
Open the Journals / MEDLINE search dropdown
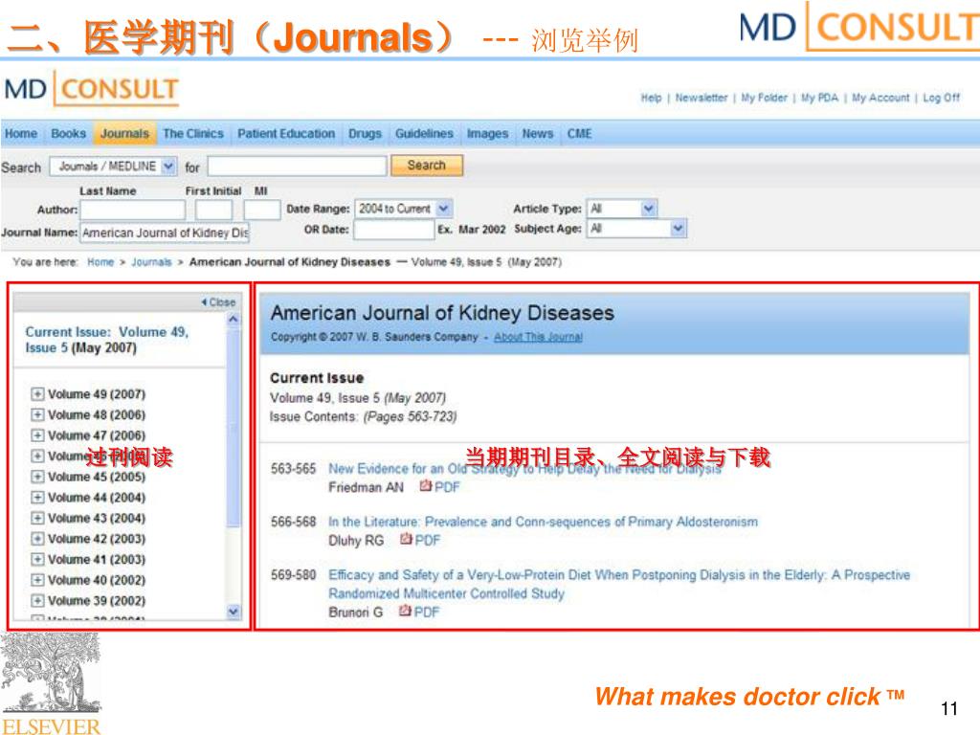[113, 167]
